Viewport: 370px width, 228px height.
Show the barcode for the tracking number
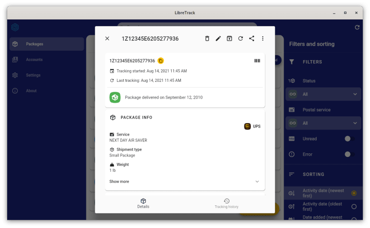[x=257, y=61]
